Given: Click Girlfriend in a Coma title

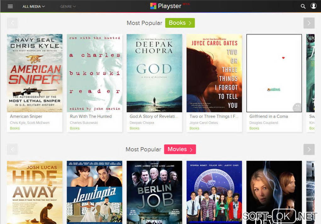Looking at the screenshot, I should 268,116.
